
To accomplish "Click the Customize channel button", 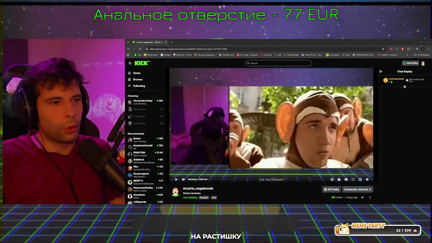I will tap(357, 189).
